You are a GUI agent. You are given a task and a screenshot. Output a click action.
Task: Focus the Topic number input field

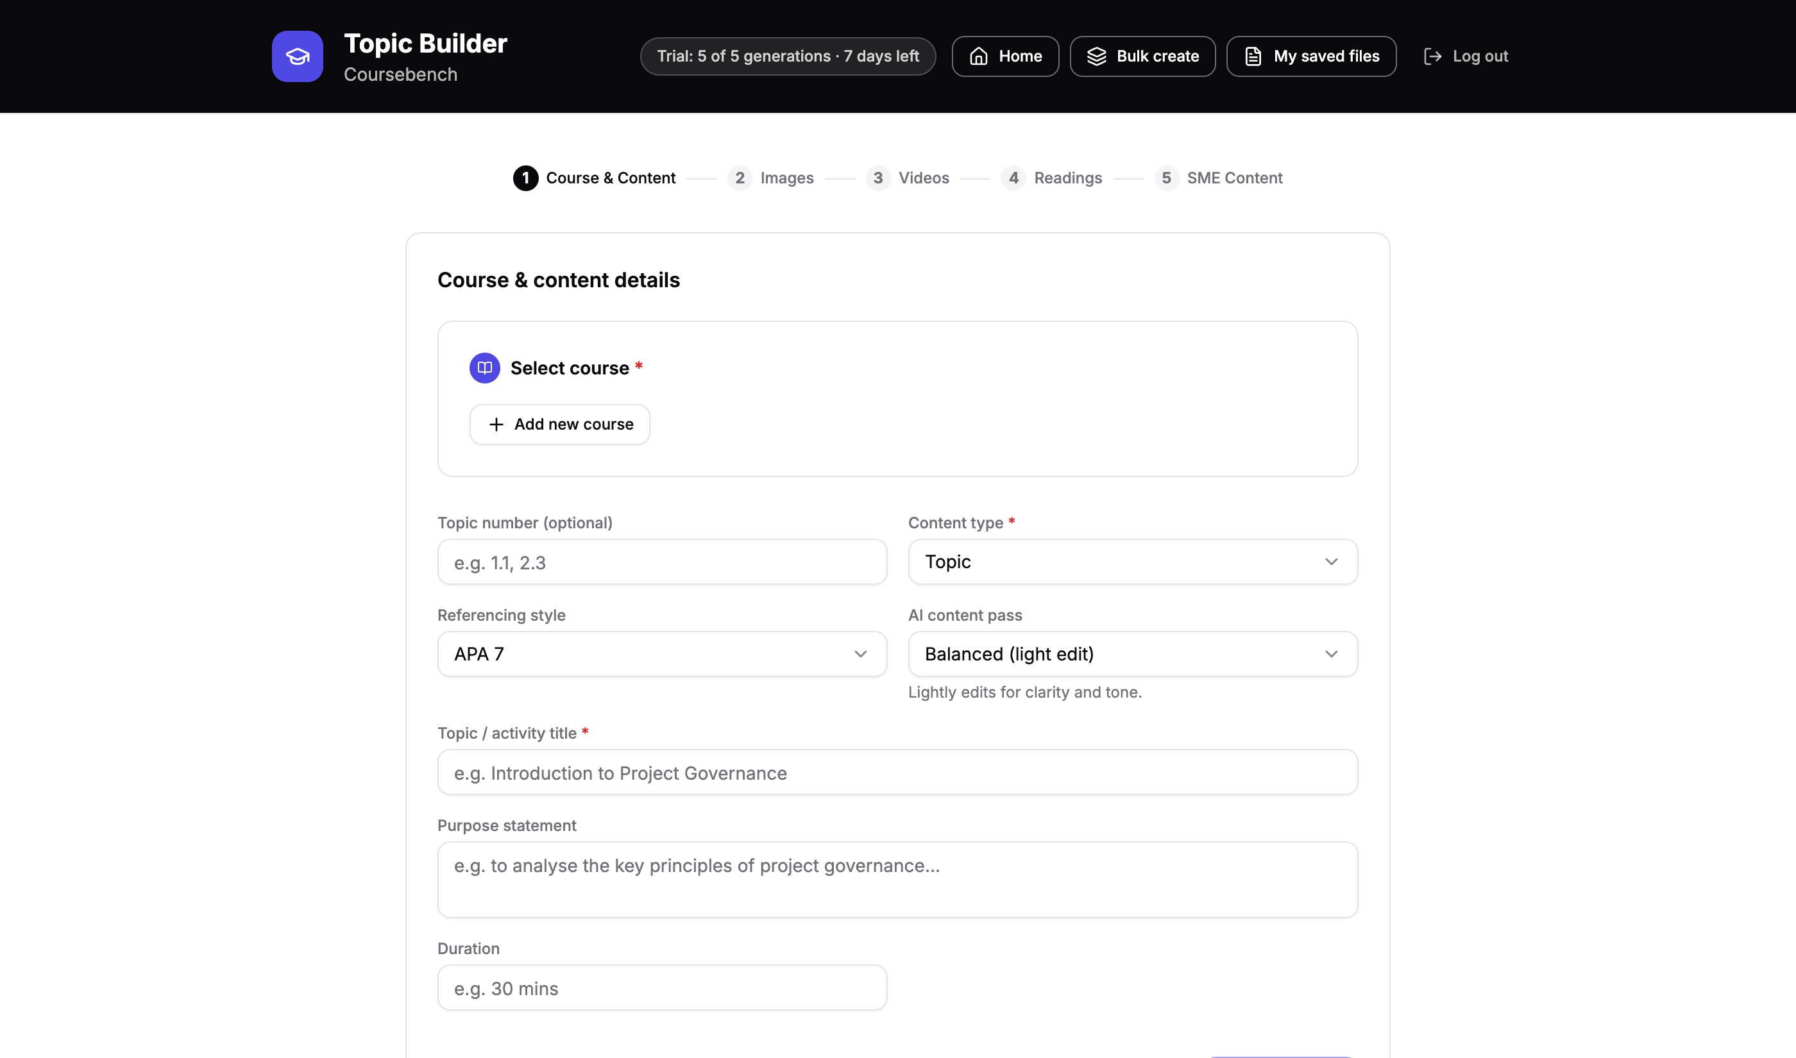pos(662,562)
